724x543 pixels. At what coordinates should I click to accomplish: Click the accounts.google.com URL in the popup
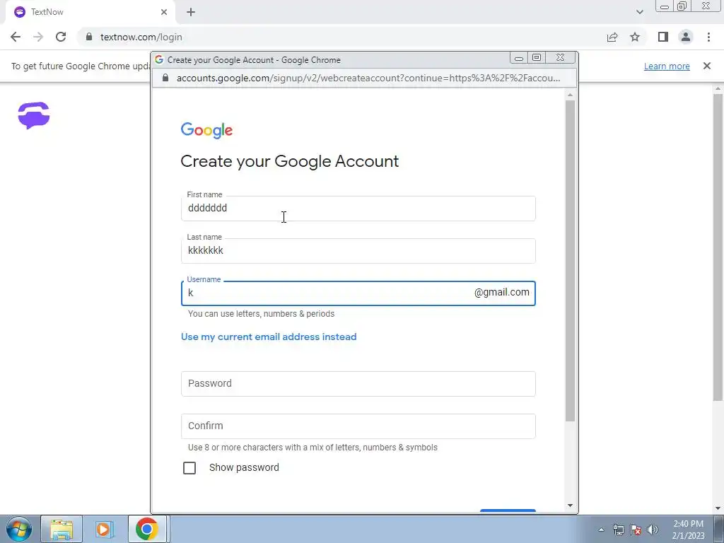click(368, 78)
